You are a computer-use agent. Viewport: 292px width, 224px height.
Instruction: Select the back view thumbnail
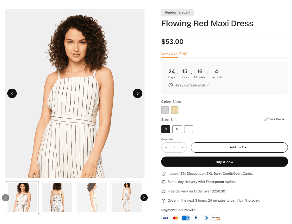coord(57,197)
